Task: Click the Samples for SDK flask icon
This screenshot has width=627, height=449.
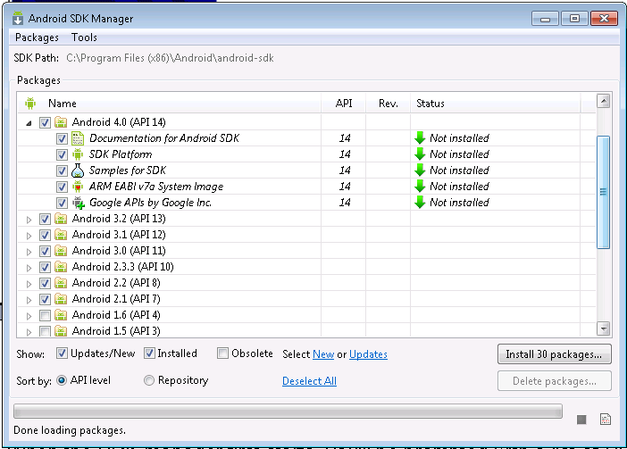Action: 78,170
